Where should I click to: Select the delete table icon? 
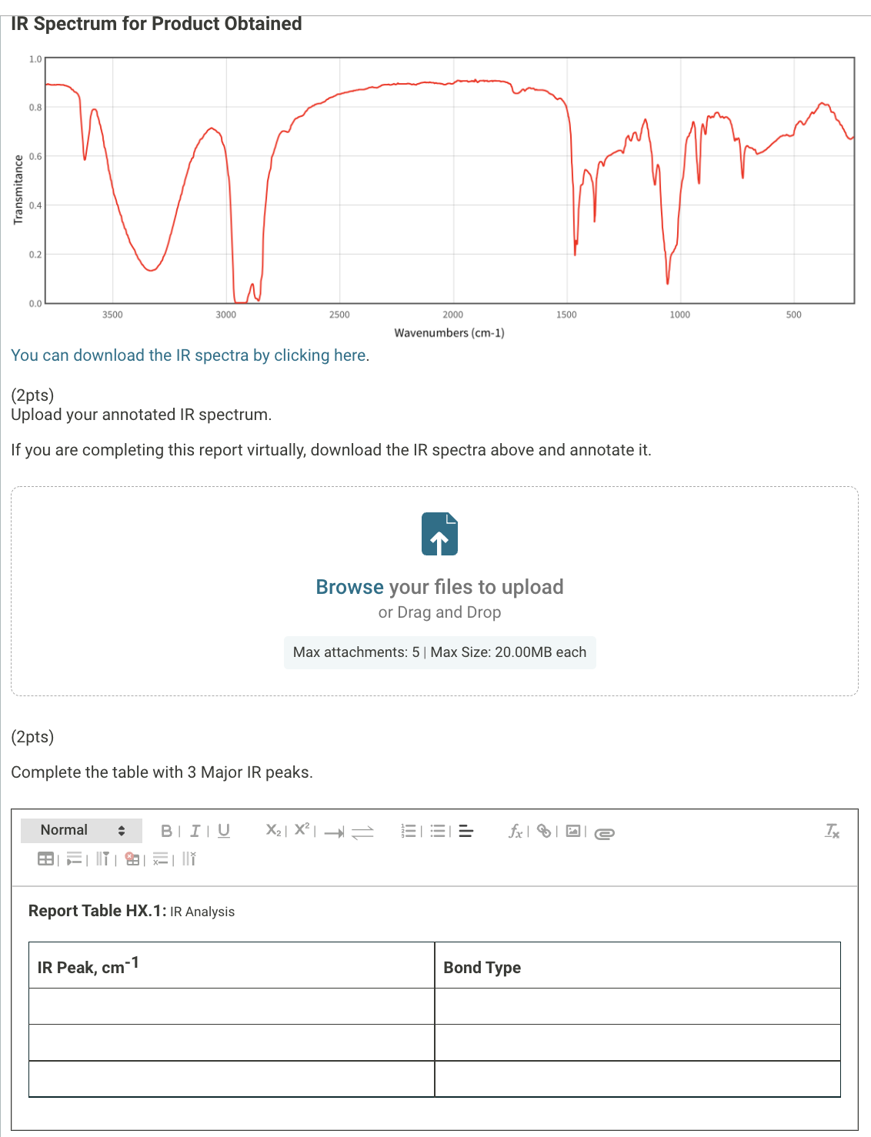[131, 859]
